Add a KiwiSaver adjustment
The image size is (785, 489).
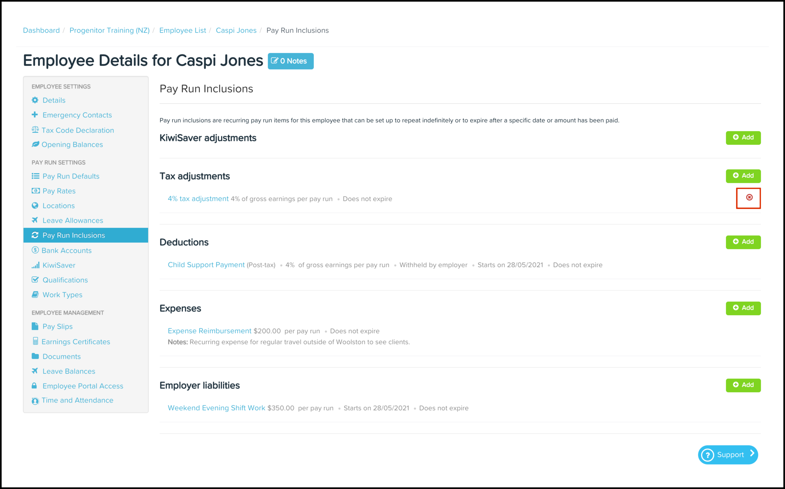click(743, 137)
